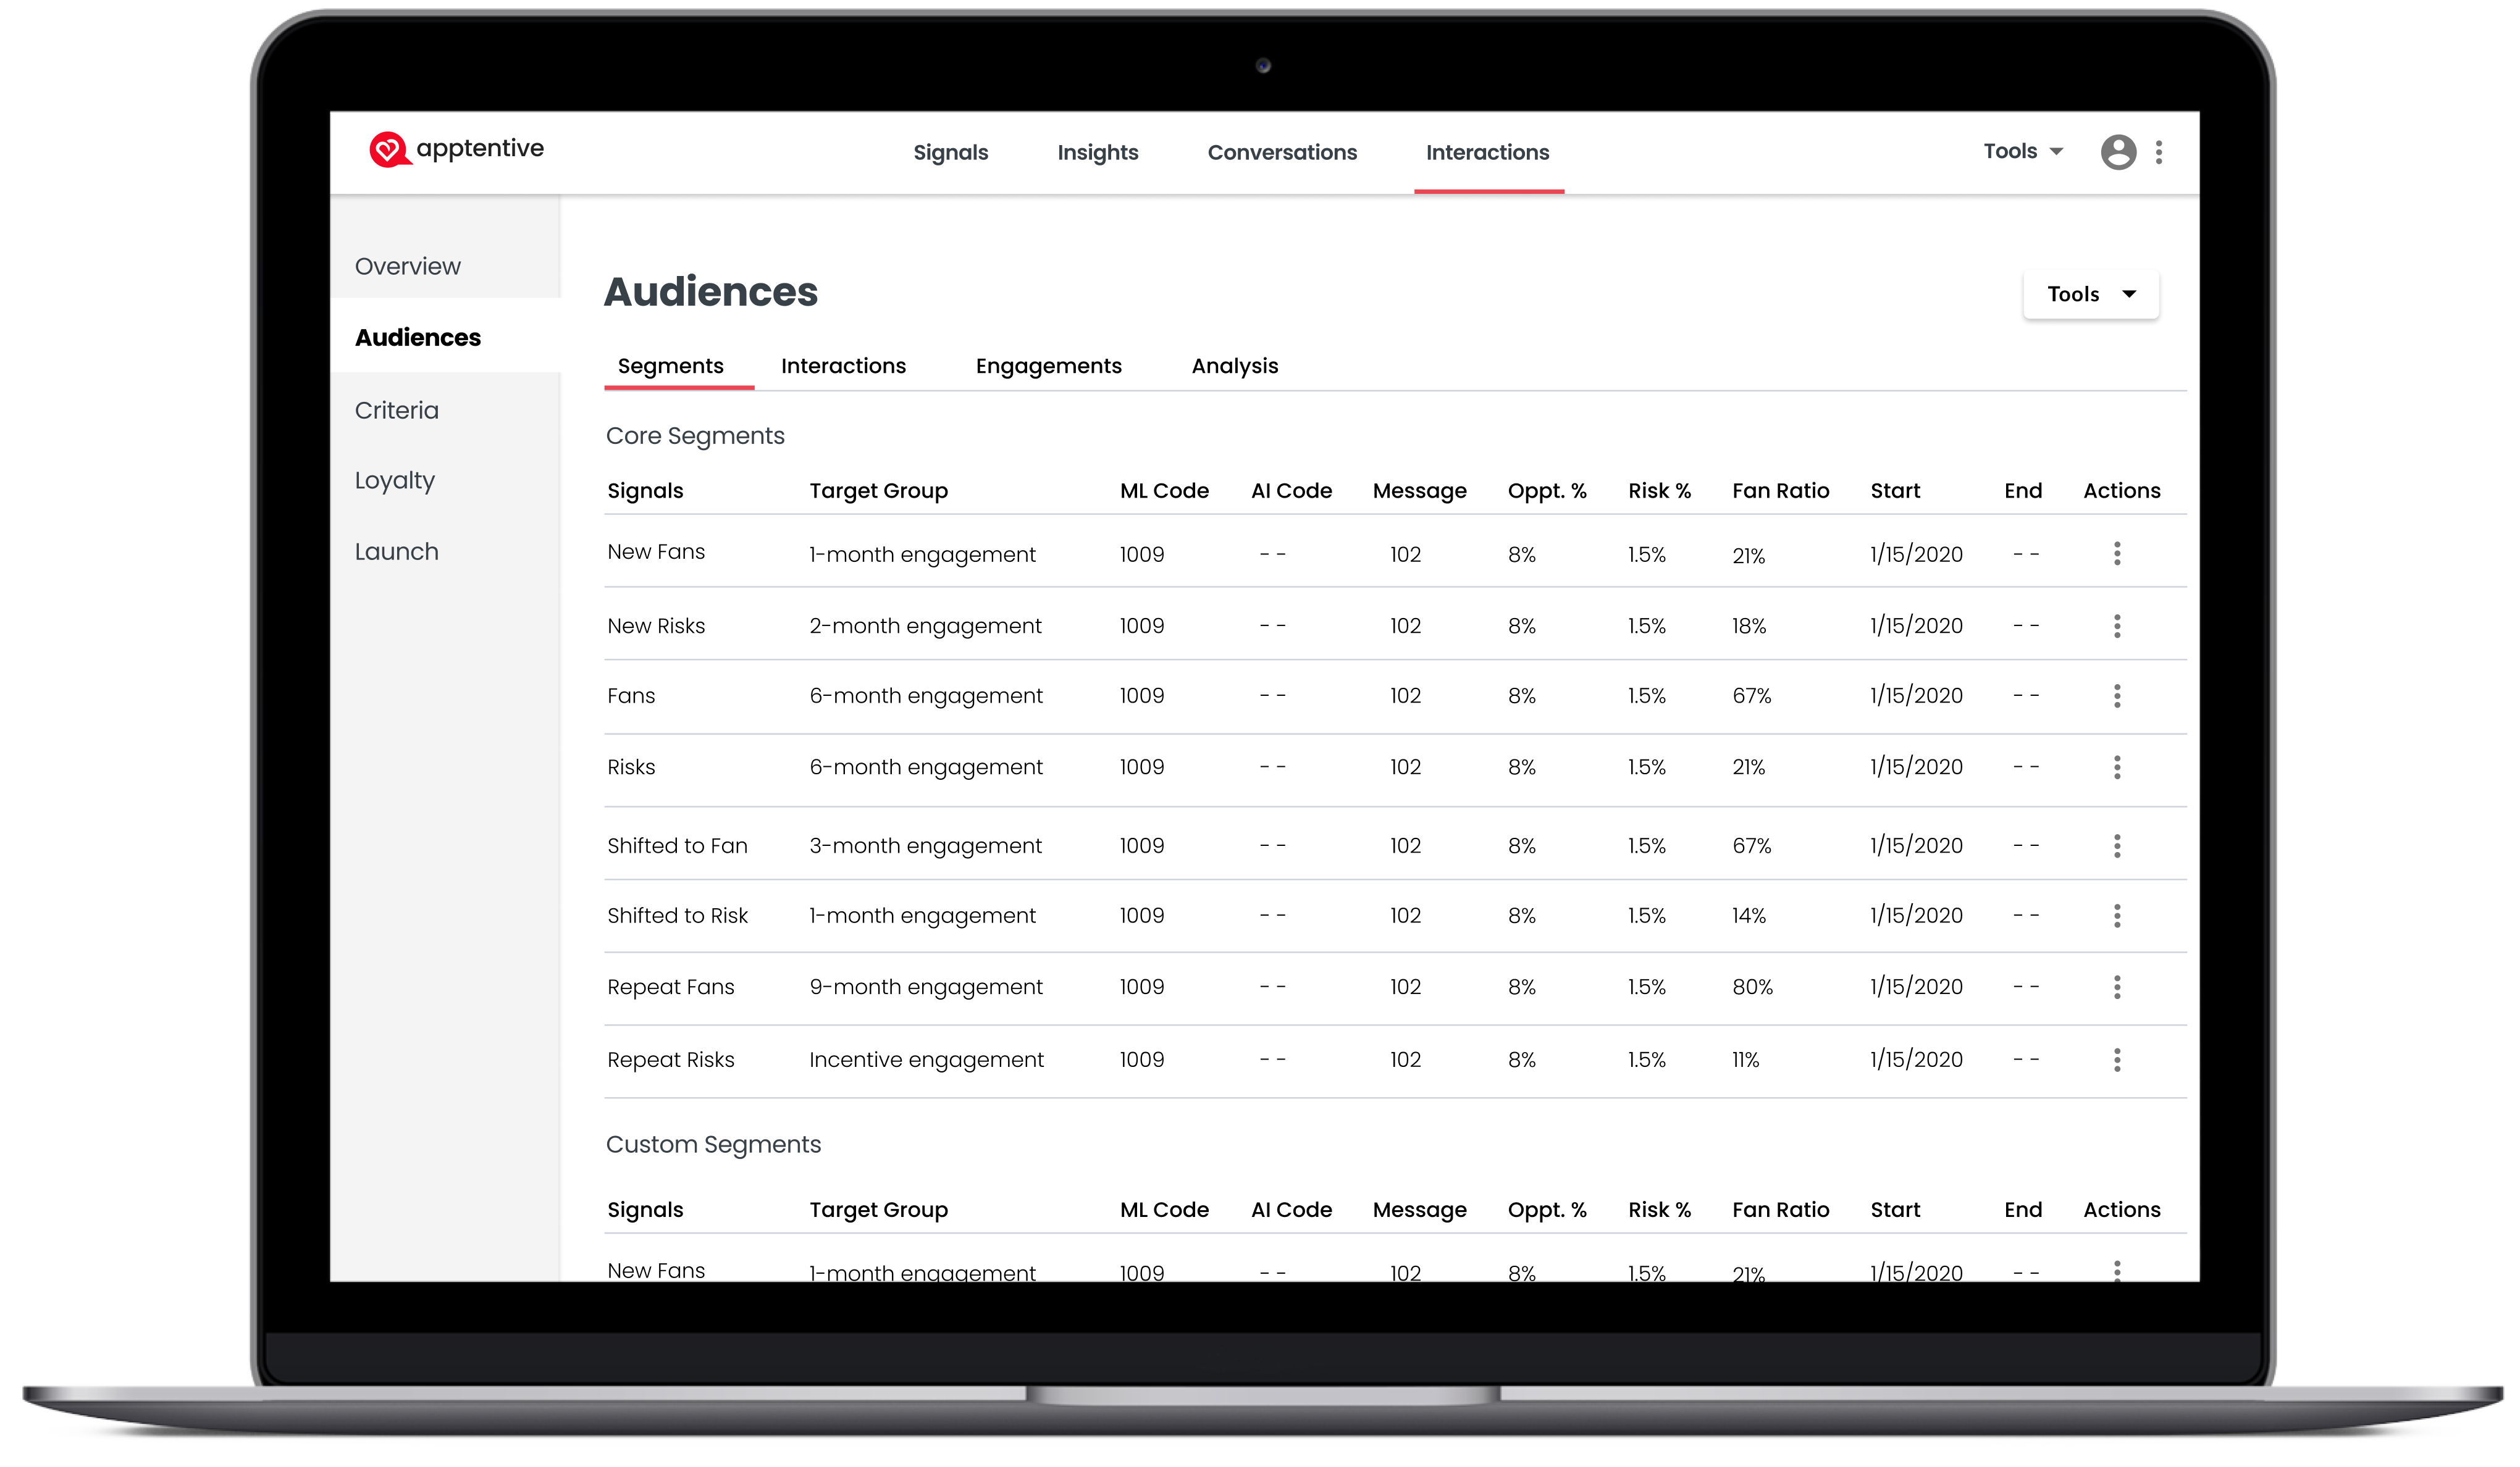This screenshot has width=2520, height=1467.
Task: Click the New Risks signal name
Action: [x=656, y=625]
